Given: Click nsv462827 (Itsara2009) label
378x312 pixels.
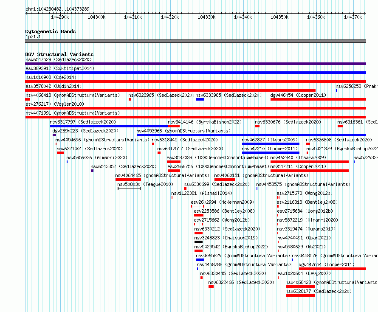Looking at the screenshot, I should point(270,140).
